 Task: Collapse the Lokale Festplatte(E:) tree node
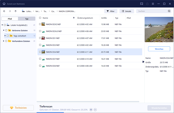(2, 25)
